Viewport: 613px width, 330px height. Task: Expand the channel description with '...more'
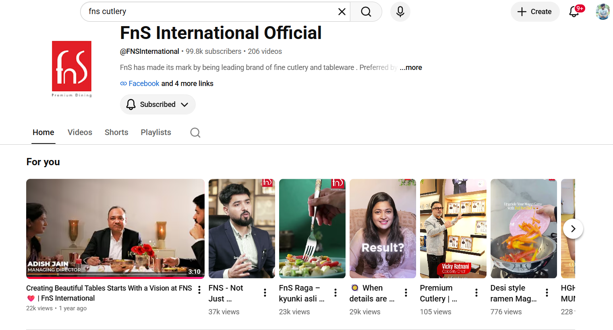(411, 68)
